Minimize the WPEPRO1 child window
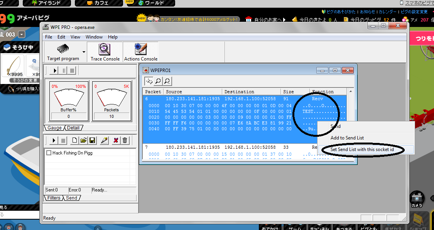This screenshot has width=434, height=230. coord(322,70)
